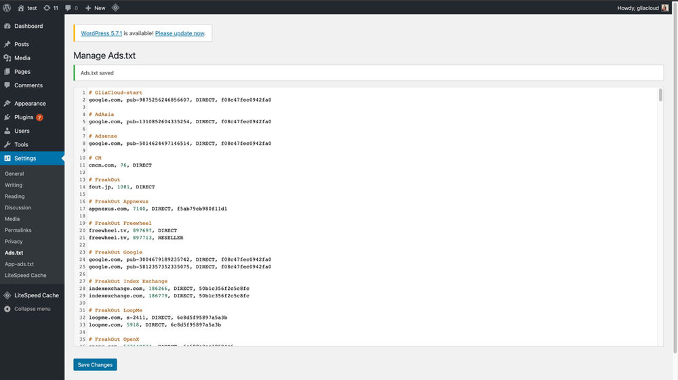Image resolution: width=678 pixels, height=380 pixels.
Task: Open the Tools menu
Action: 21,145
